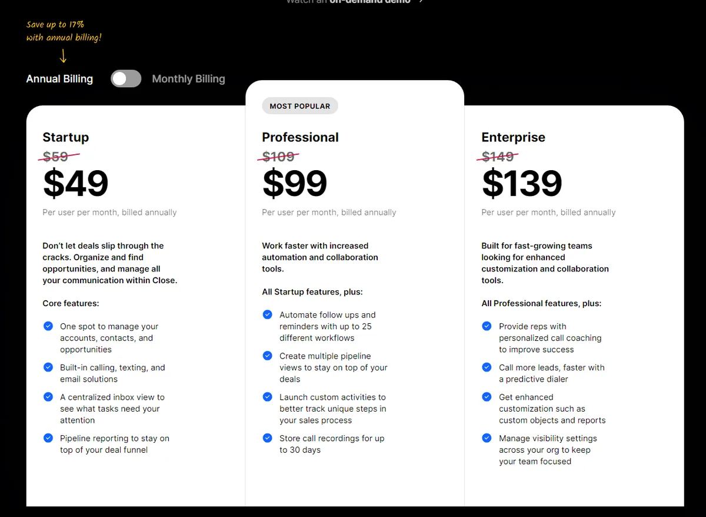706x517 pixels.
Task: Switch to Monthly Billing using the toggle
Action: coord(134,78)
